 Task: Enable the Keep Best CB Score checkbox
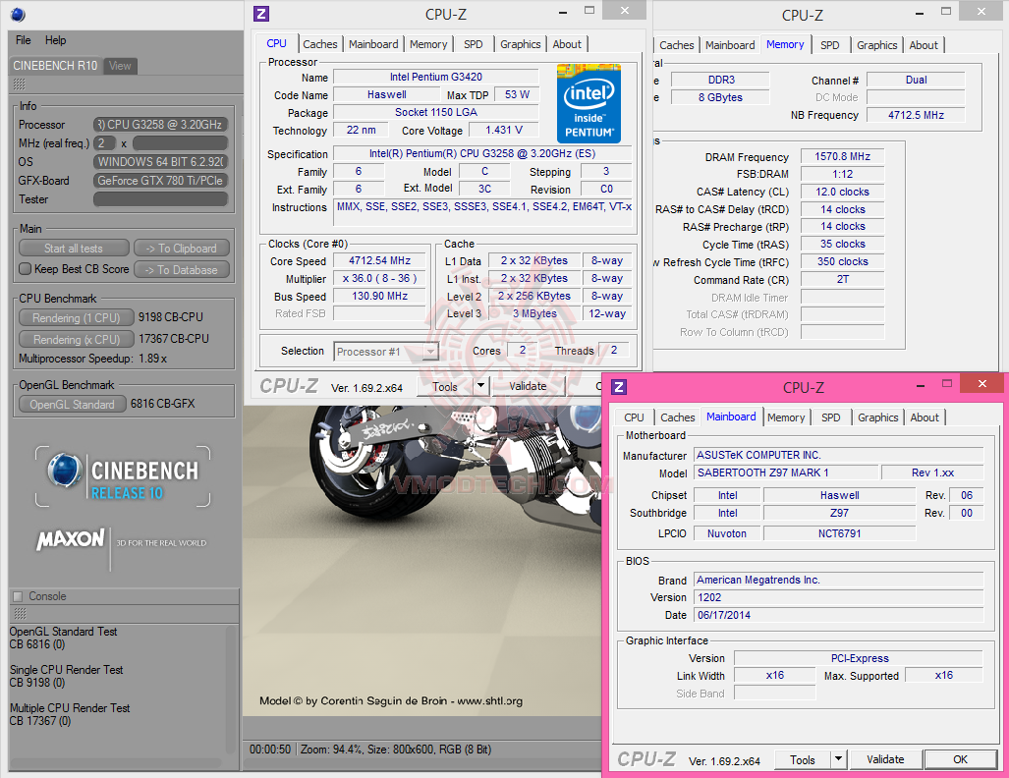pyautogui.click(x=26, y=269)
